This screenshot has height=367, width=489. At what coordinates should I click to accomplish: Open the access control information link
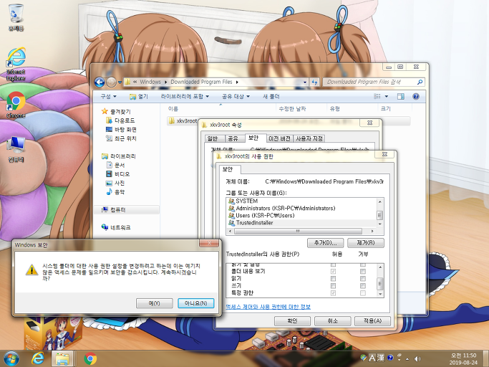[268, 307]
